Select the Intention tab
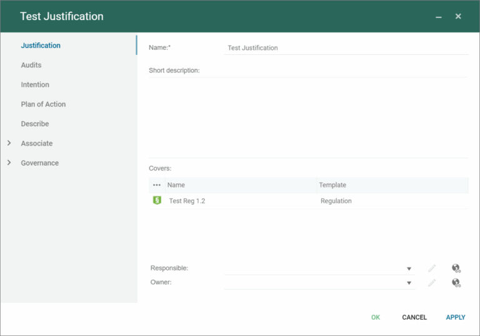The image size is (480, 336). click(35, 84)
